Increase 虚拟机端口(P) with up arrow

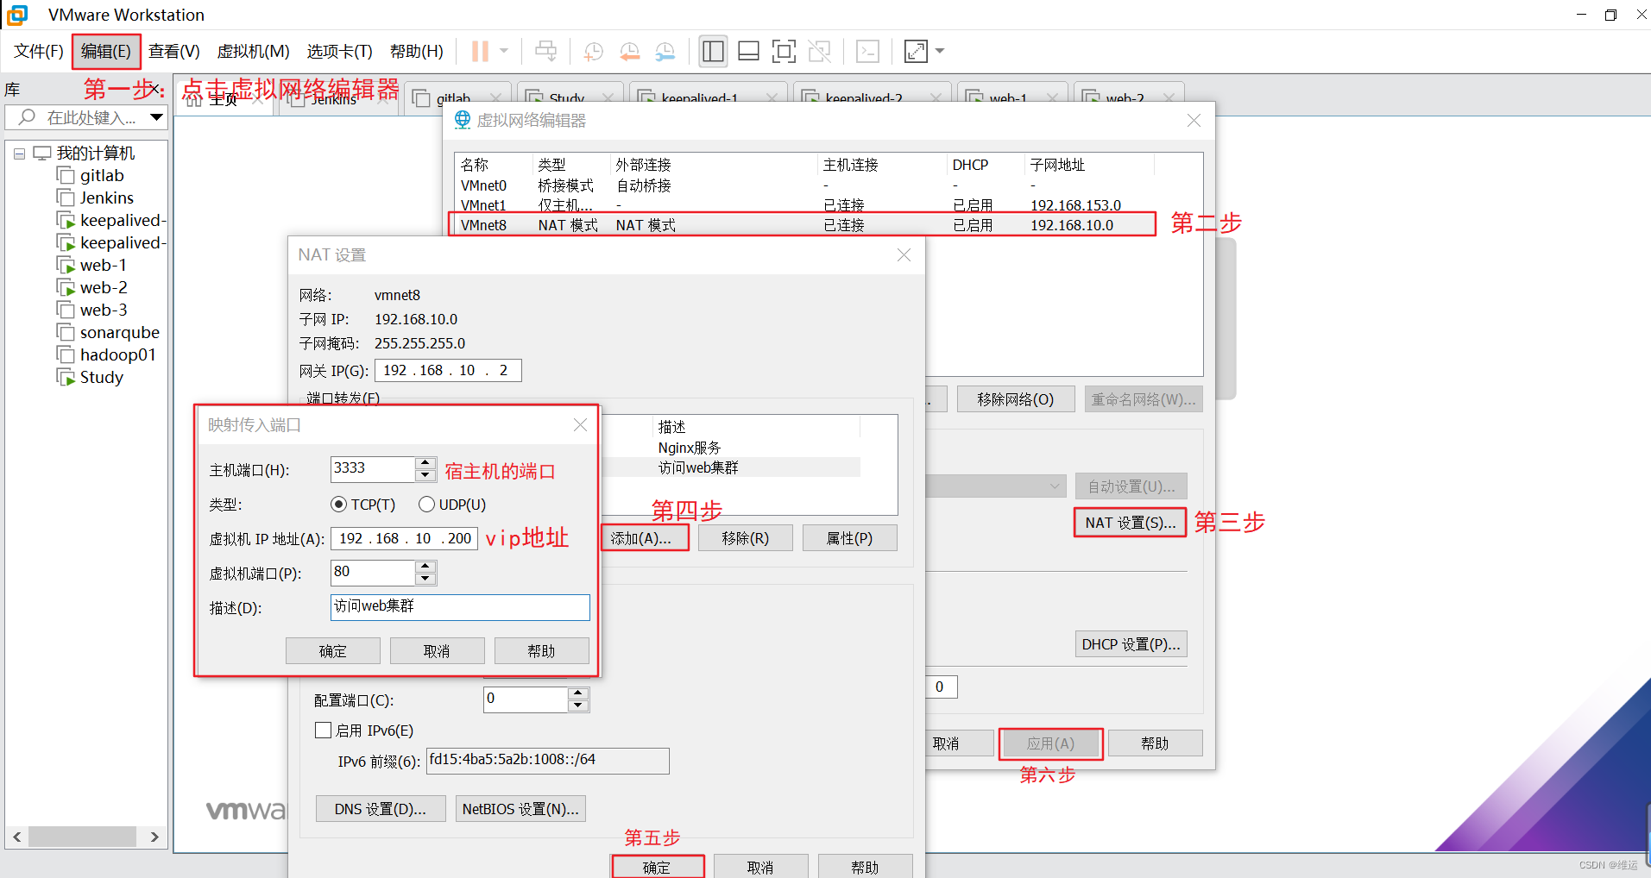[x=425, y=567]
